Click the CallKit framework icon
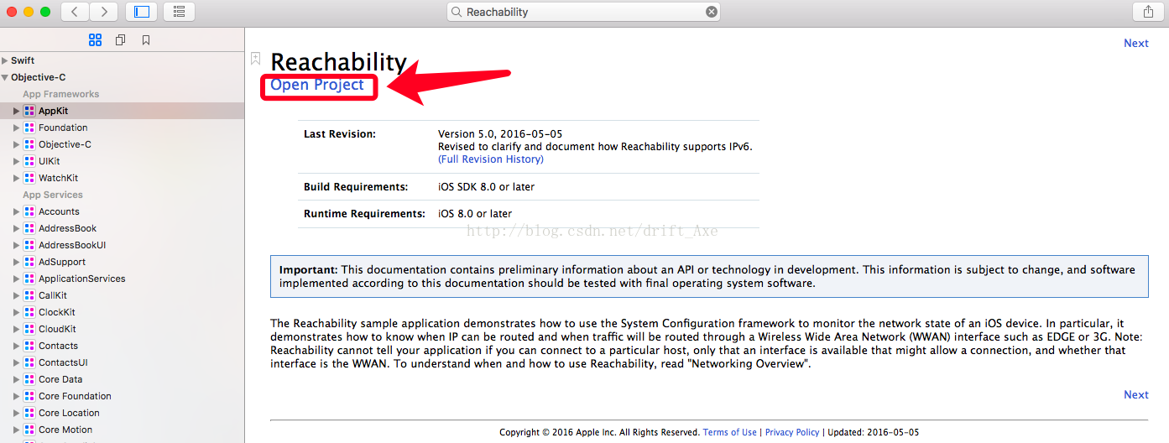Screen dimensions: 1169x443 pos(29,295)
